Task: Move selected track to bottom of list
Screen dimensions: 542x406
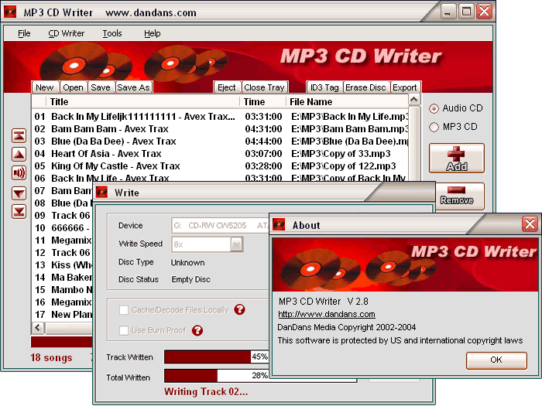Action: pyautogui.click(x=19, y=211)
